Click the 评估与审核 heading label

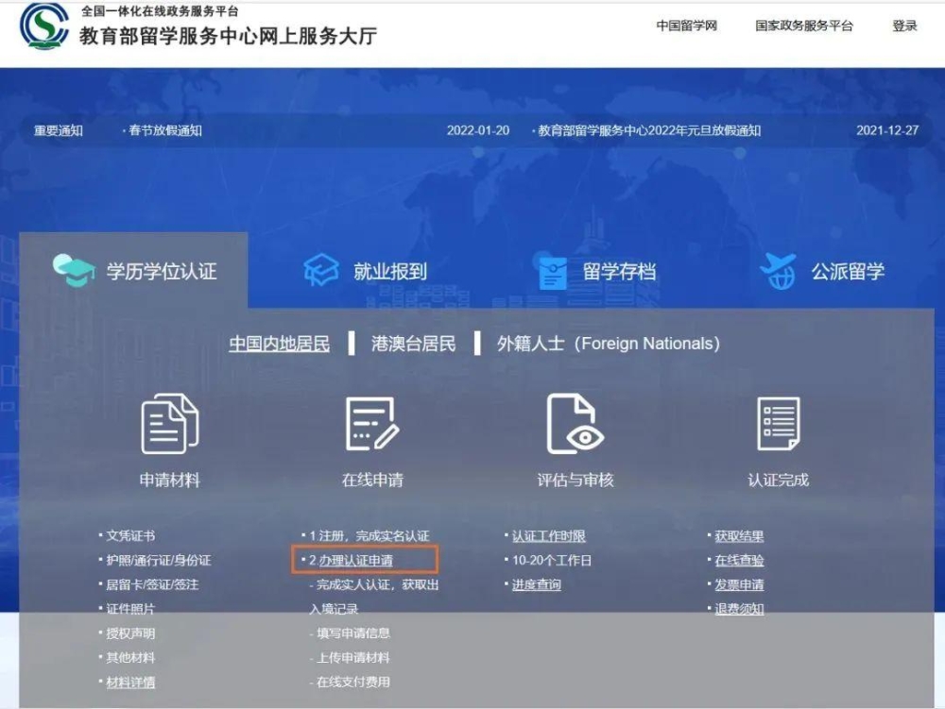click(576, 481)
